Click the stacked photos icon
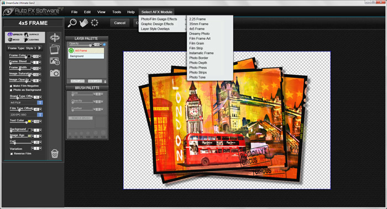Viewport: 387px width, 209px height. [55, 50]
